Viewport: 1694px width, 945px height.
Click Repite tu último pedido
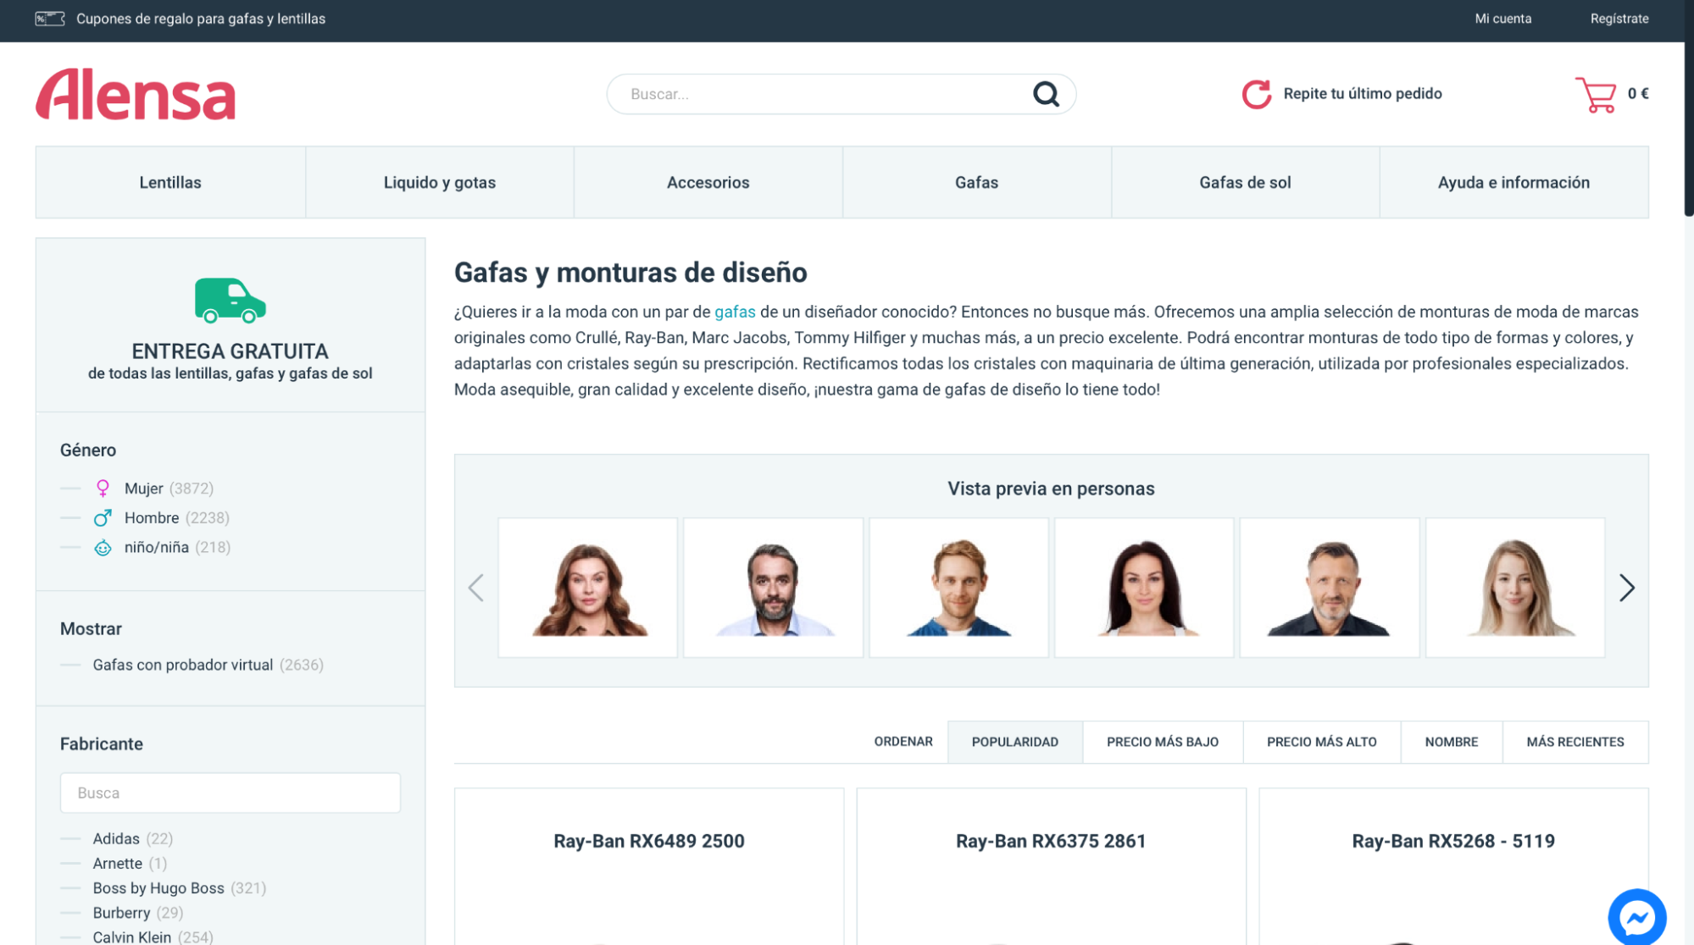[x=1363, y=94]
